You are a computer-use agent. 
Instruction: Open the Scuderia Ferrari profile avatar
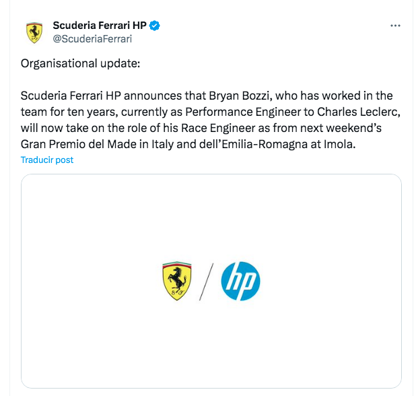(34, 32)
